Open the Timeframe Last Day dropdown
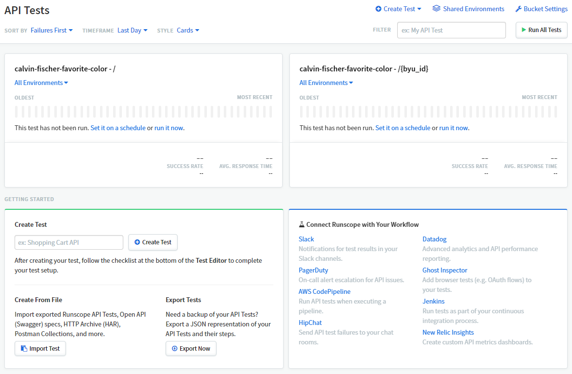 pos(133,30)
